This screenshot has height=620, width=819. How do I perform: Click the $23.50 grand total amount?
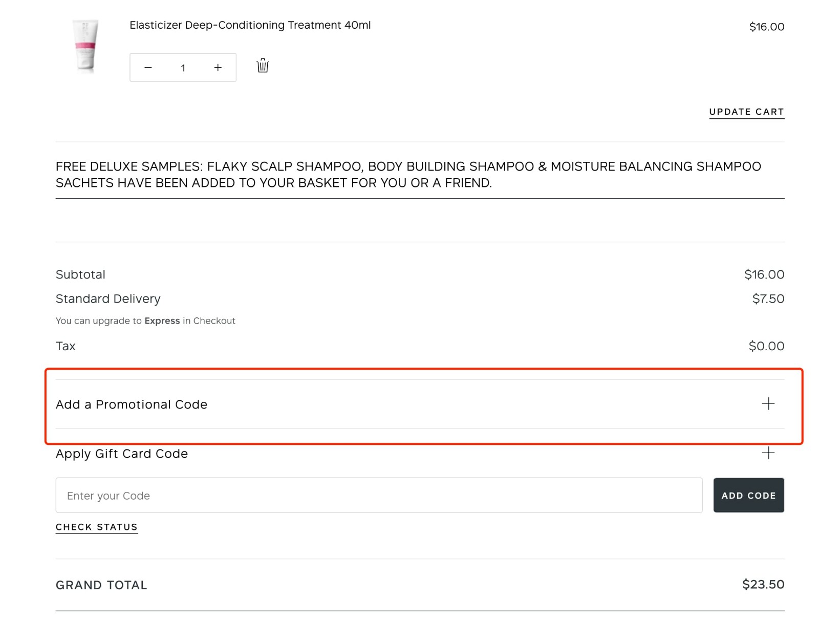coord(763,584)
